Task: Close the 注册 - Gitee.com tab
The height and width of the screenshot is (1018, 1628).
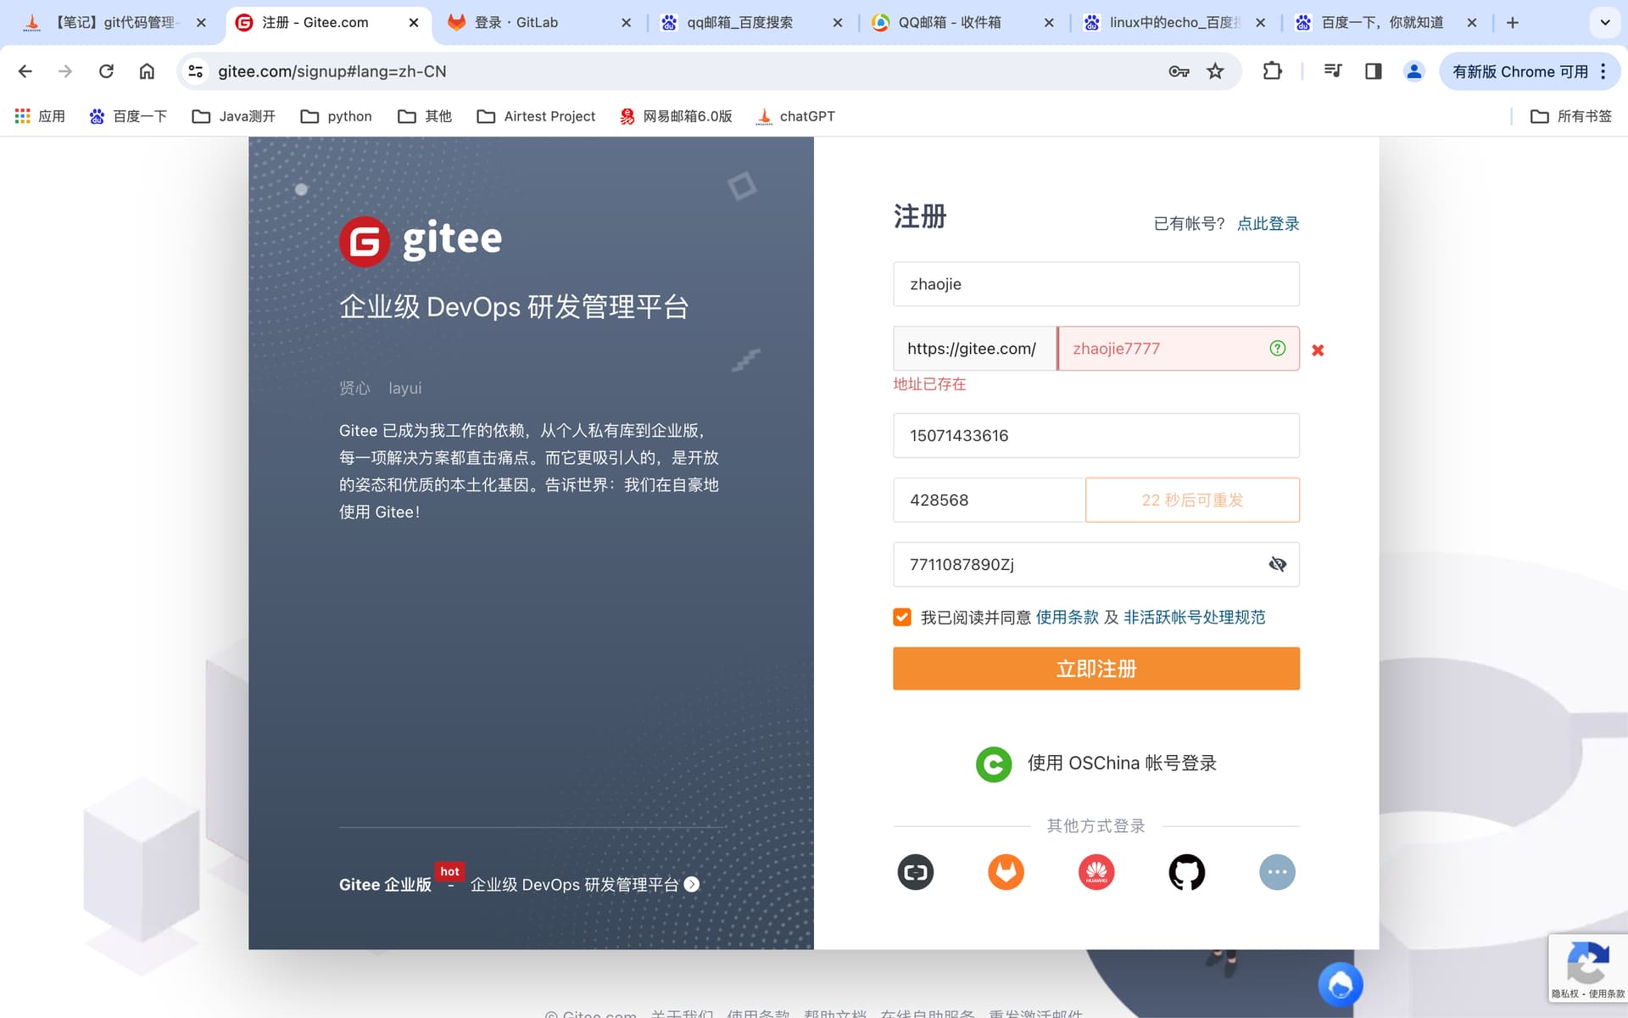Action: click(x=414, y=23)
